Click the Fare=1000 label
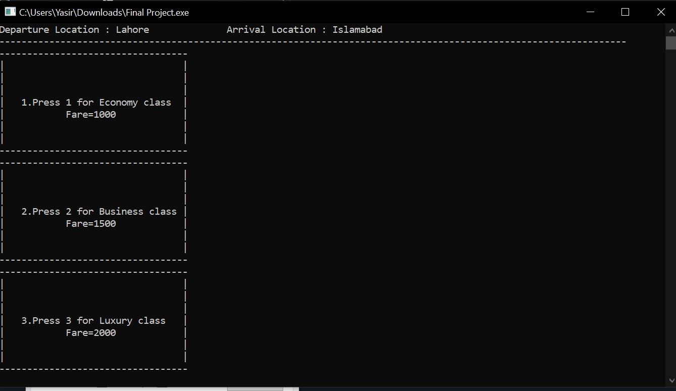 [x=91, y=114]
